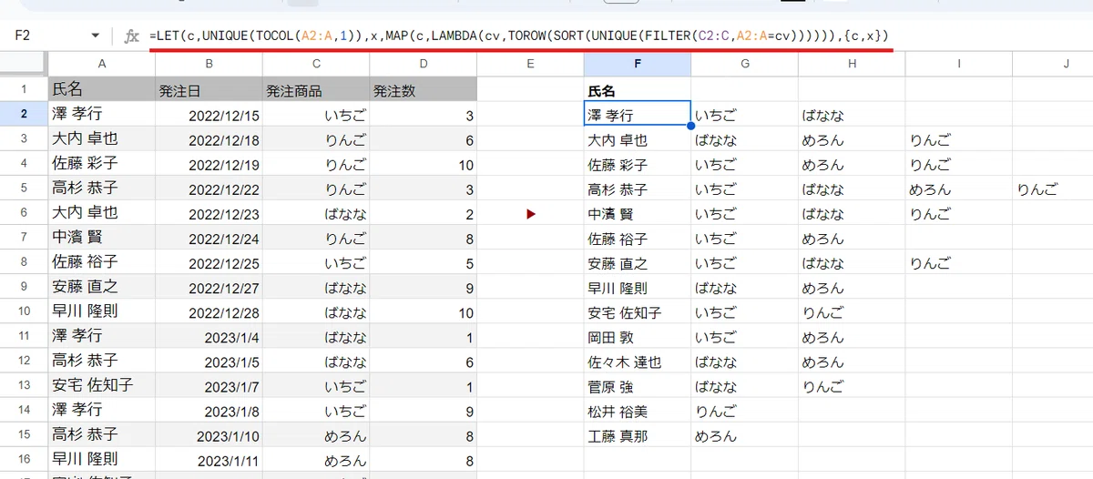Click the date cell 2022/12/24
1093x479 pixels.
point(209,237)
